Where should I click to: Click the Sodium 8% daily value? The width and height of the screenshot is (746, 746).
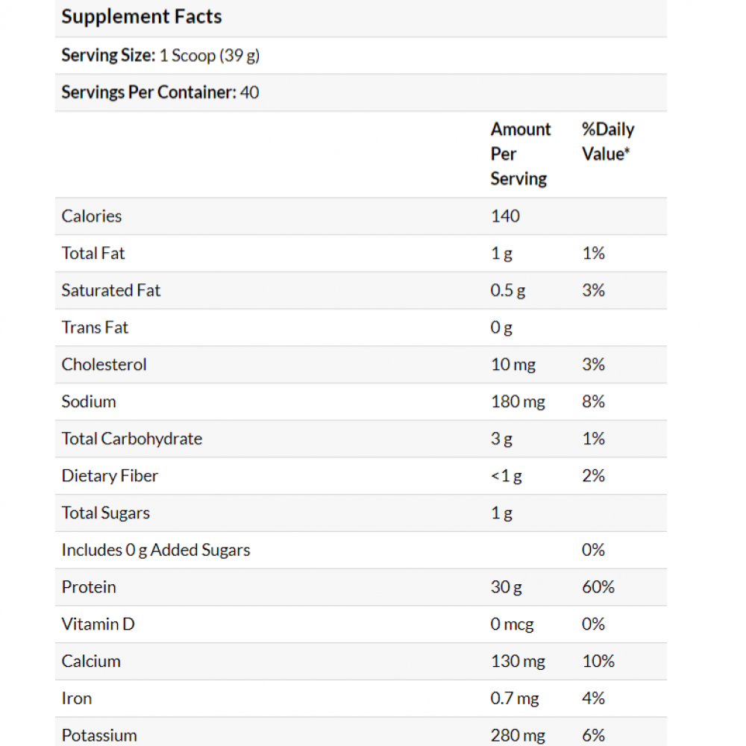(x=593, y=402)
